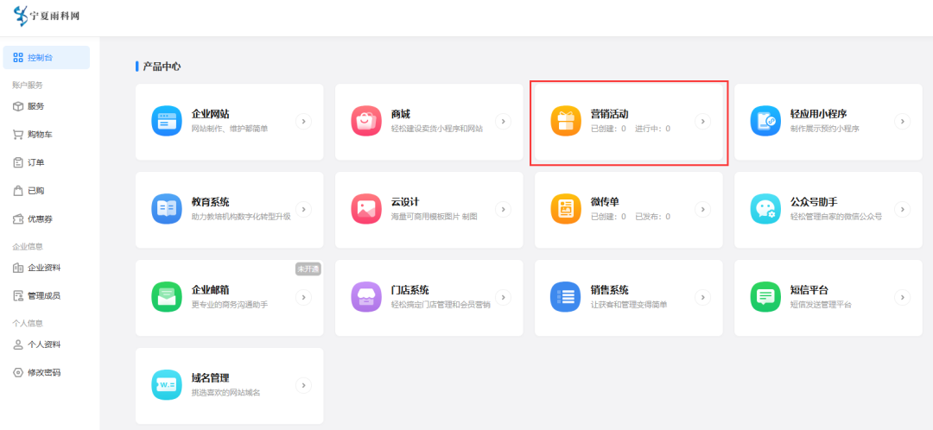Expand the 门店系统 card arrow
Image resolution: width=933 pixels, height=430 pixels.
click(x=503, y=297)
